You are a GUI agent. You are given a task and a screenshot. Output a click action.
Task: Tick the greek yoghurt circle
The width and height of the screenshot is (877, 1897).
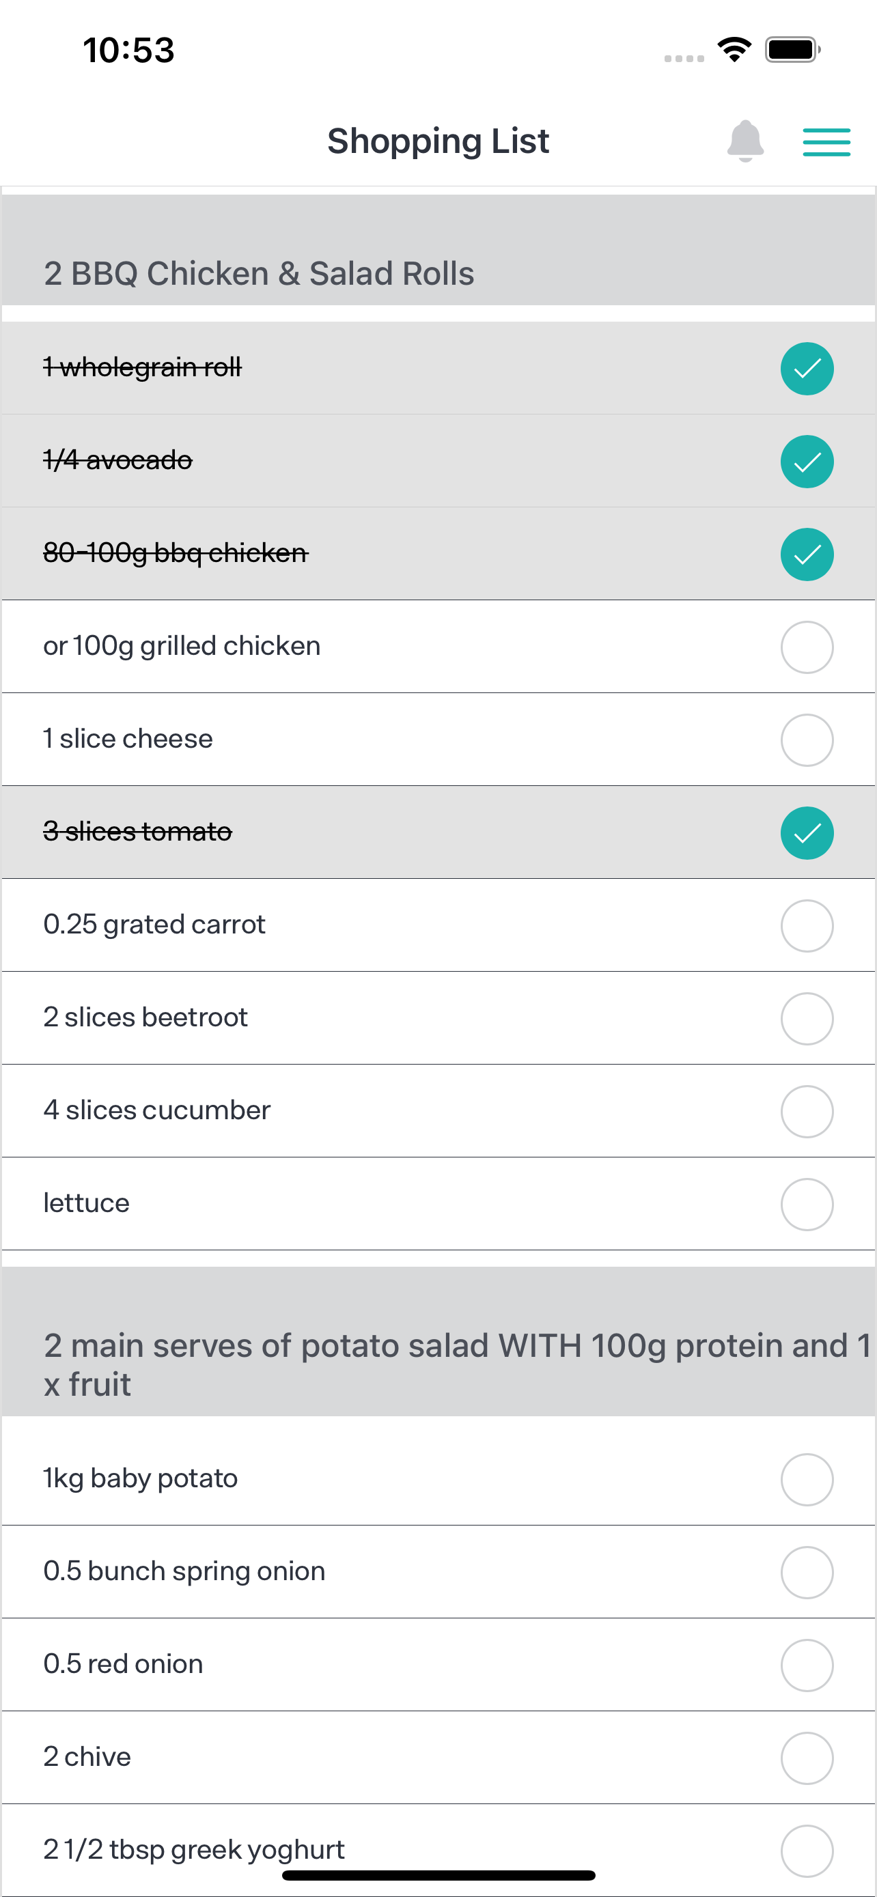click(x=807, y=1851)
